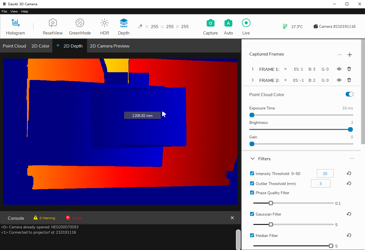Select the Depth layers icon
The image size is (365, 250).
(x=124, y=23)
